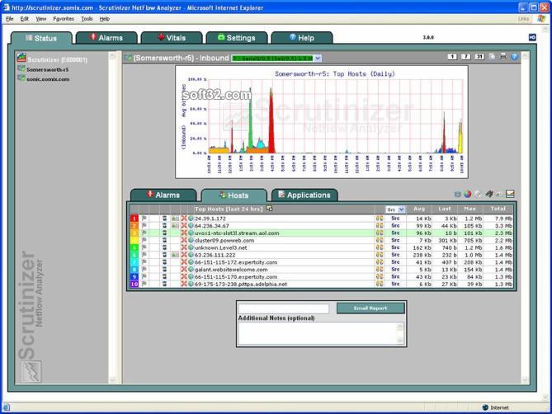The height and width of the screenshot is (414, 552).
Task: Click the purple number 10 color swatch
Action: point(134,284)
